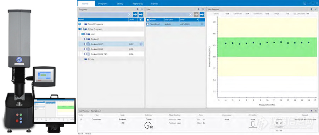319x135 pixels.
Task: Check the Rockwell HRC program checkbox
Action: [x=86, y=44]
